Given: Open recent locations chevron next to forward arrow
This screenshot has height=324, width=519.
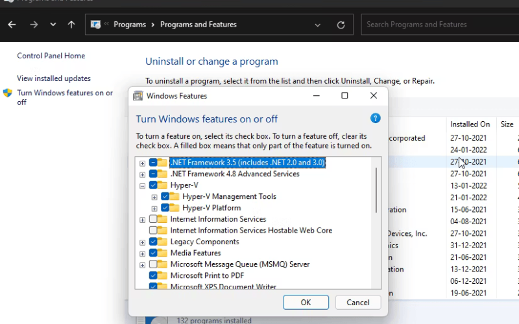Looking at the screenshot, I should [53, 25].
